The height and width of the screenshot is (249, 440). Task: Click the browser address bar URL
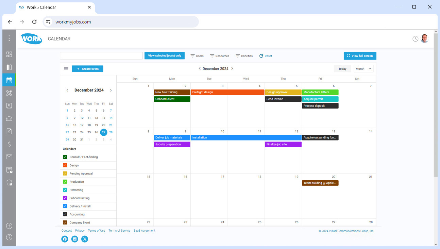click(x=73, y=22)
